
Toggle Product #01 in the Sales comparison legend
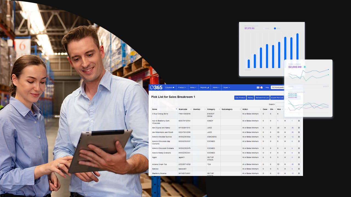coord(292,94)
